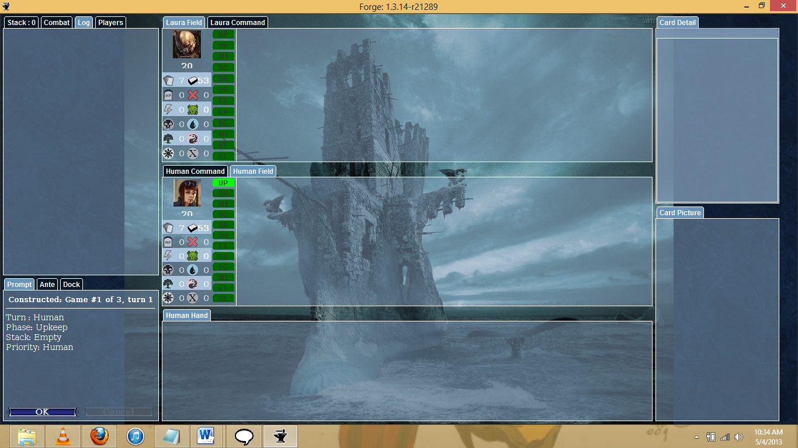798x448 pixels.
Task: Click Human's library deck icon
Action: tap(192, 228)
